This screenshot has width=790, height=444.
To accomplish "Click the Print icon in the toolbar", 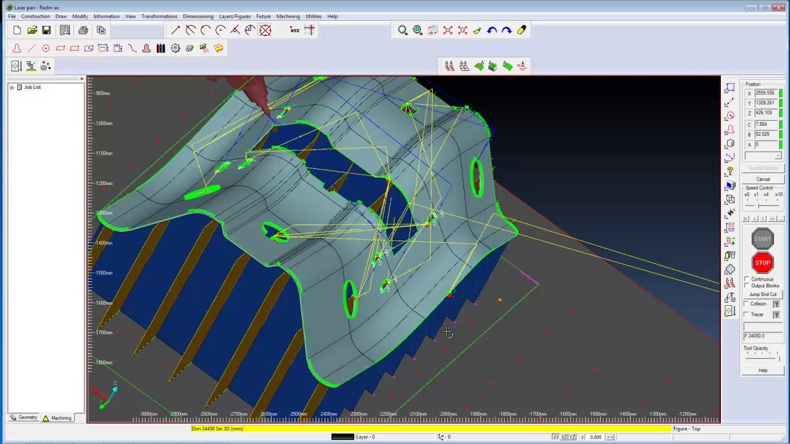I will click(83, 30).
